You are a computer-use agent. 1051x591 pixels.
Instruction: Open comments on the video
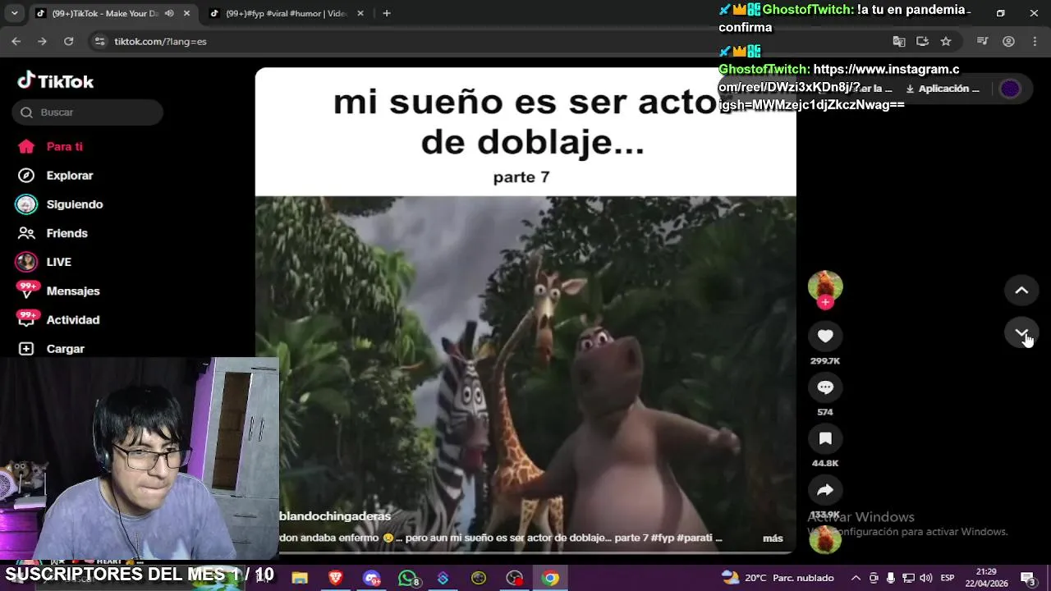click(x=825, y=387)
